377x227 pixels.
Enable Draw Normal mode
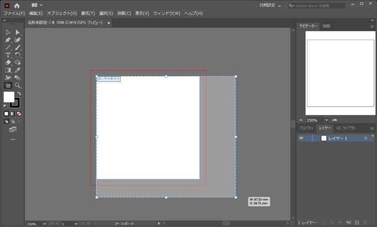(x=6, y=121)
